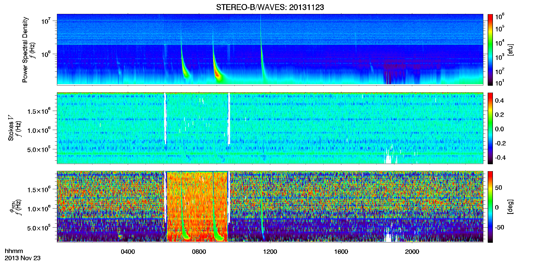Click the 1.5×10^6 tick in φRTN panel
Viewport: 540px width, 278px height.
pyautogui.click(x=39, y=190)
